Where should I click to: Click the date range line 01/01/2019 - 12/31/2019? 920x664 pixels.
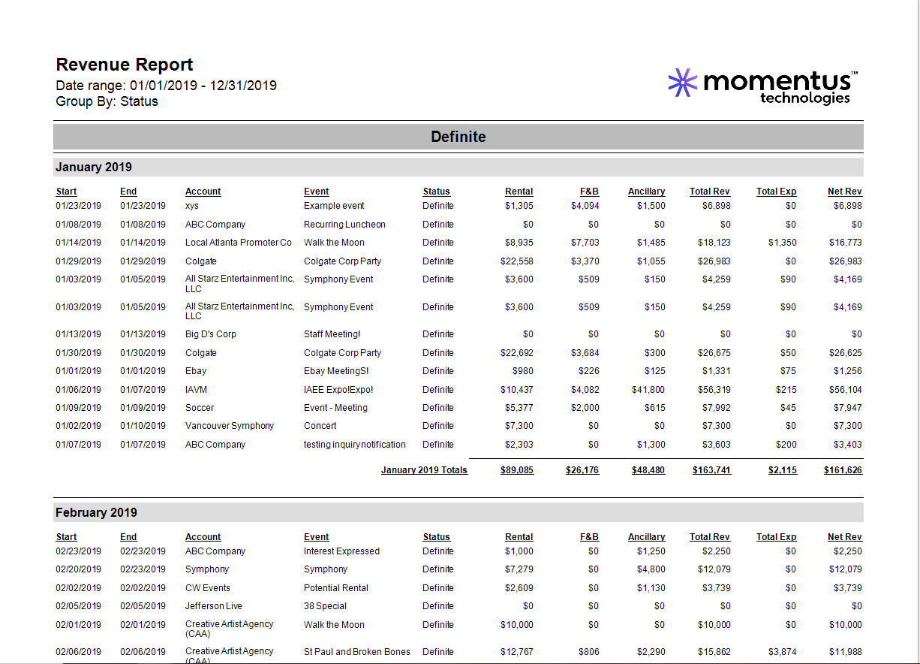pyautogui.click(x=167, y=86)
